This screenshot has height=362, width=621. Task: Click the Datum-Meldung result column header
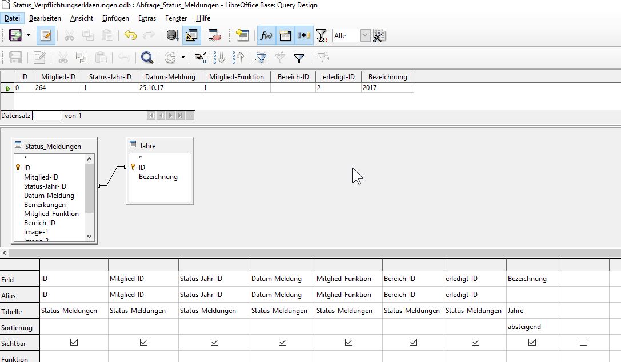pos(170,76)
